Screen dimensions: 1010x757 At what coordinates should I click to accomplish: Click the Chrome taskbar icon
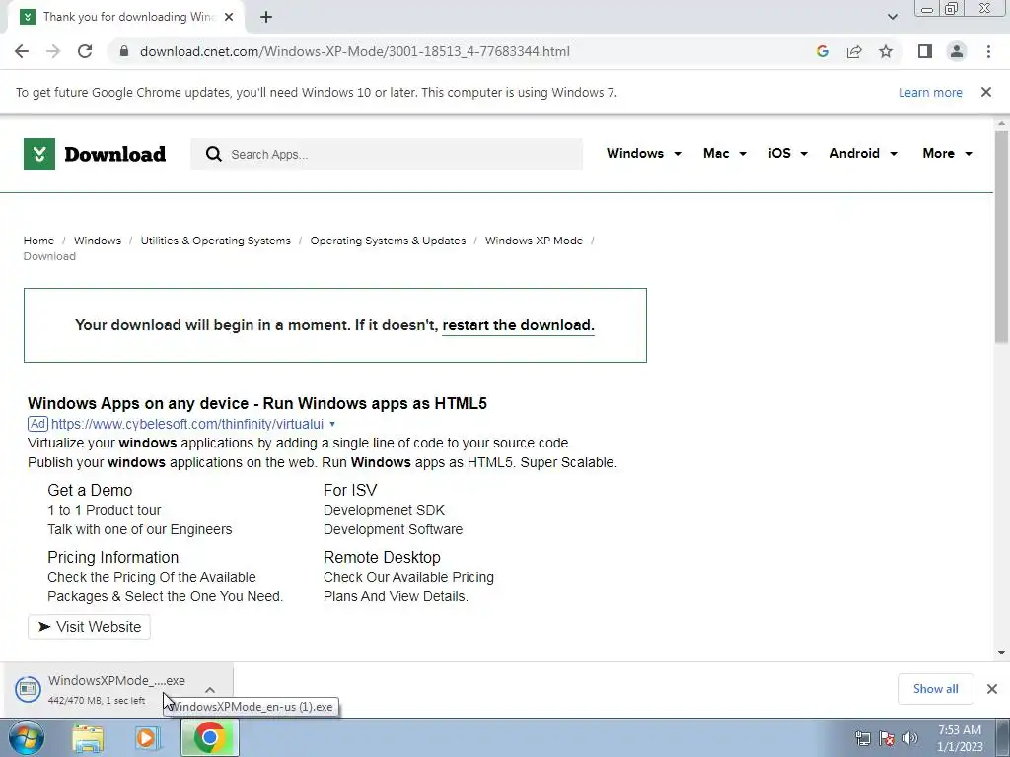[x=210, y=737]
